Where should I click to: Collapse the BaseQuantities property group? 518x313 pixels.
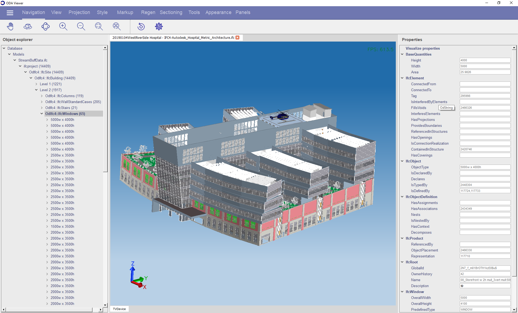pyautogui.click(x=402, y=54)
